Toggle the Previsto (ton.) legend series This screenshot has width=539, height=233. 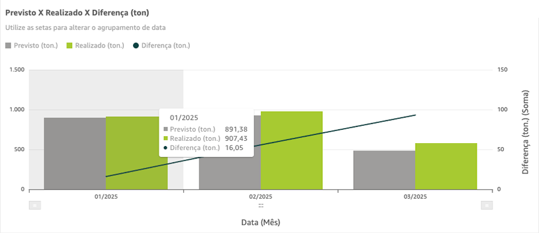pos(36,45)
